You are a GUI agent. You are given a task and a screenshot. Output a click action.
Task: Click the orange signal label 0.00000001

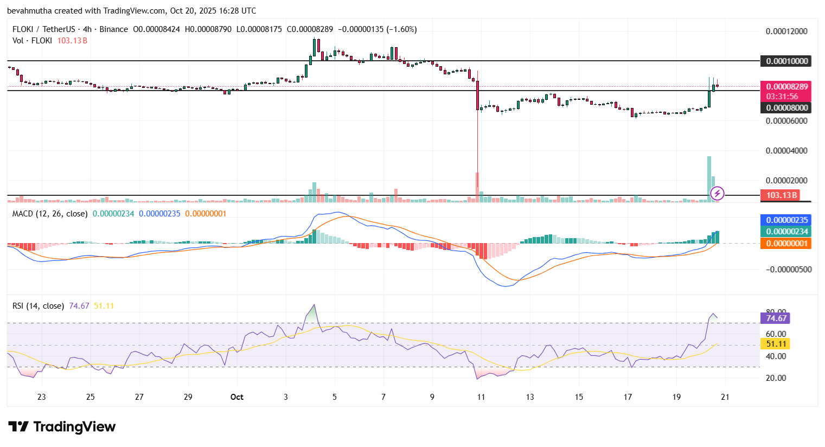coord(786,244)
